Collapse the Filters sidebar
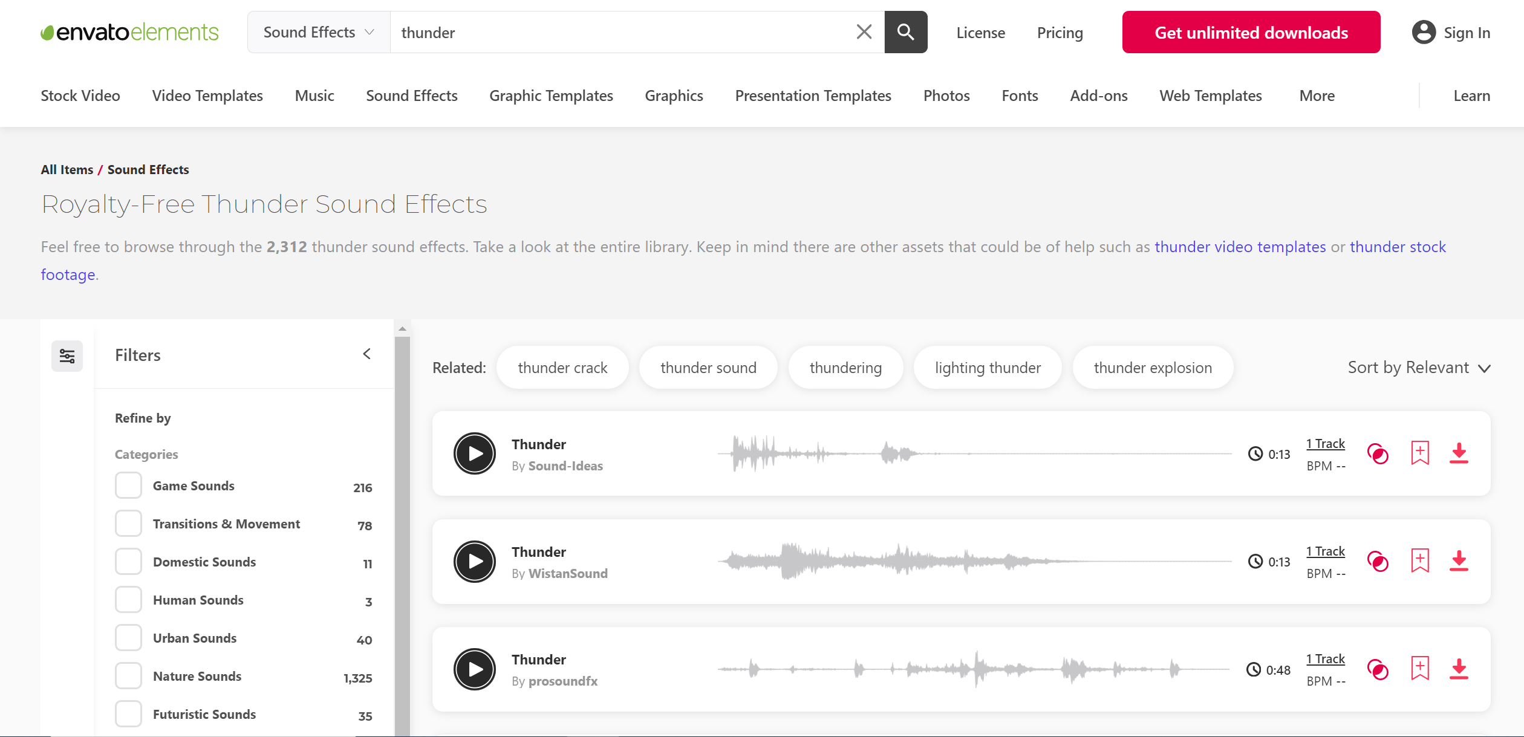This screenshot has height=737, width=1524. pos(366,354)
